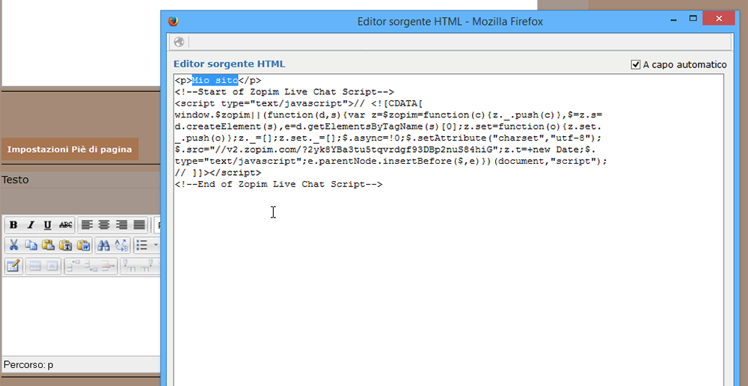Open the bullet list style dropdown arrow
This screenshot has width=748, height=386.
156,245
